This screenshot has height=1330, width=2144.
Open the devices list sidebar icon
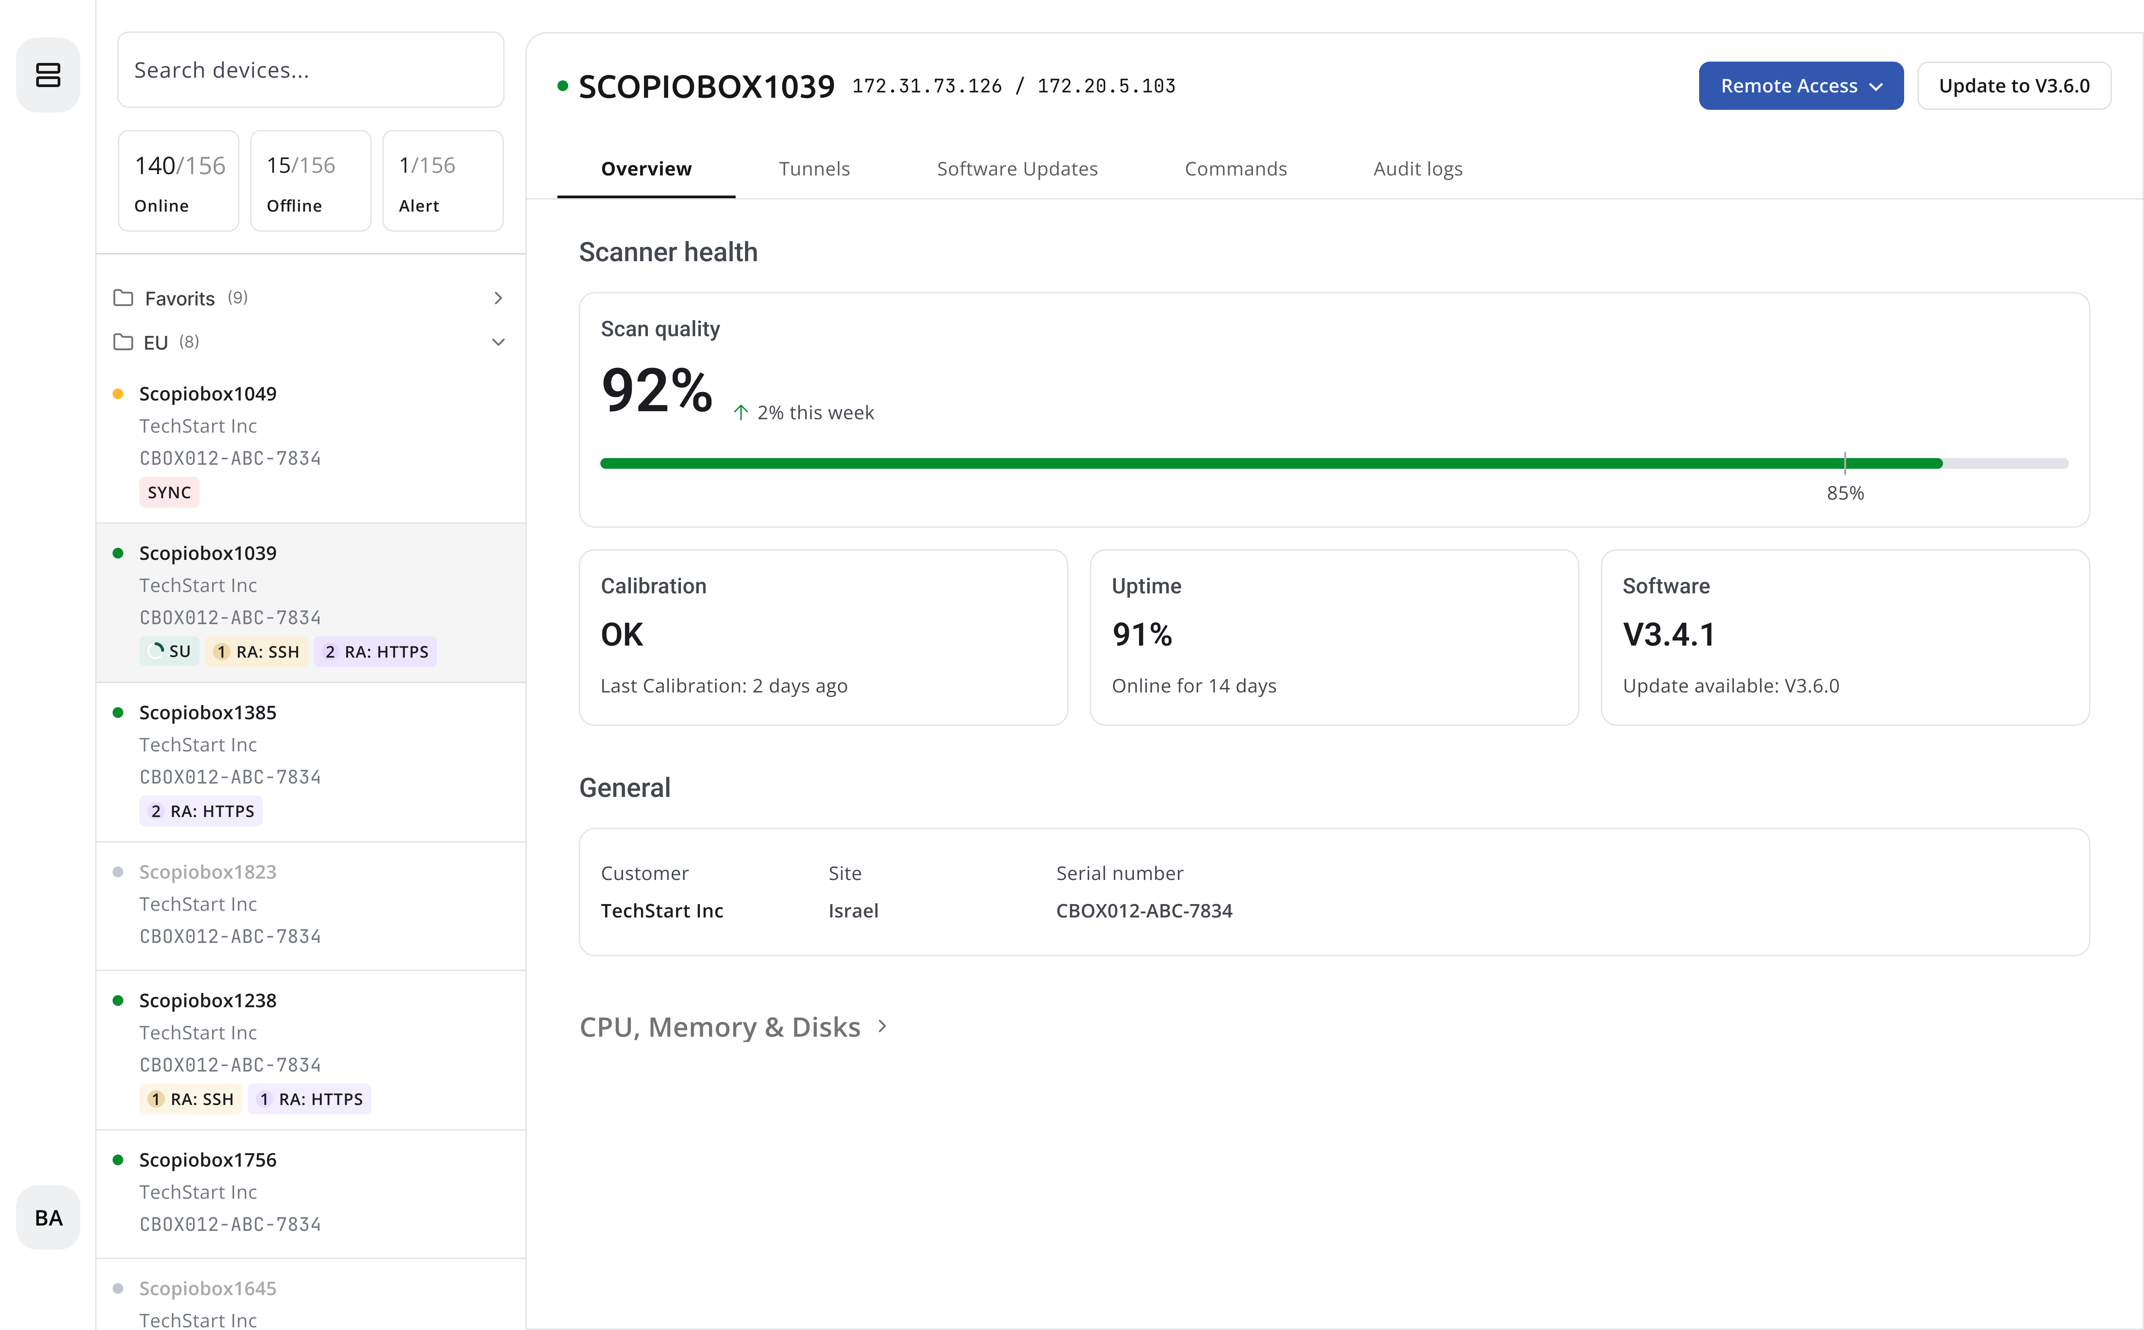48,75
